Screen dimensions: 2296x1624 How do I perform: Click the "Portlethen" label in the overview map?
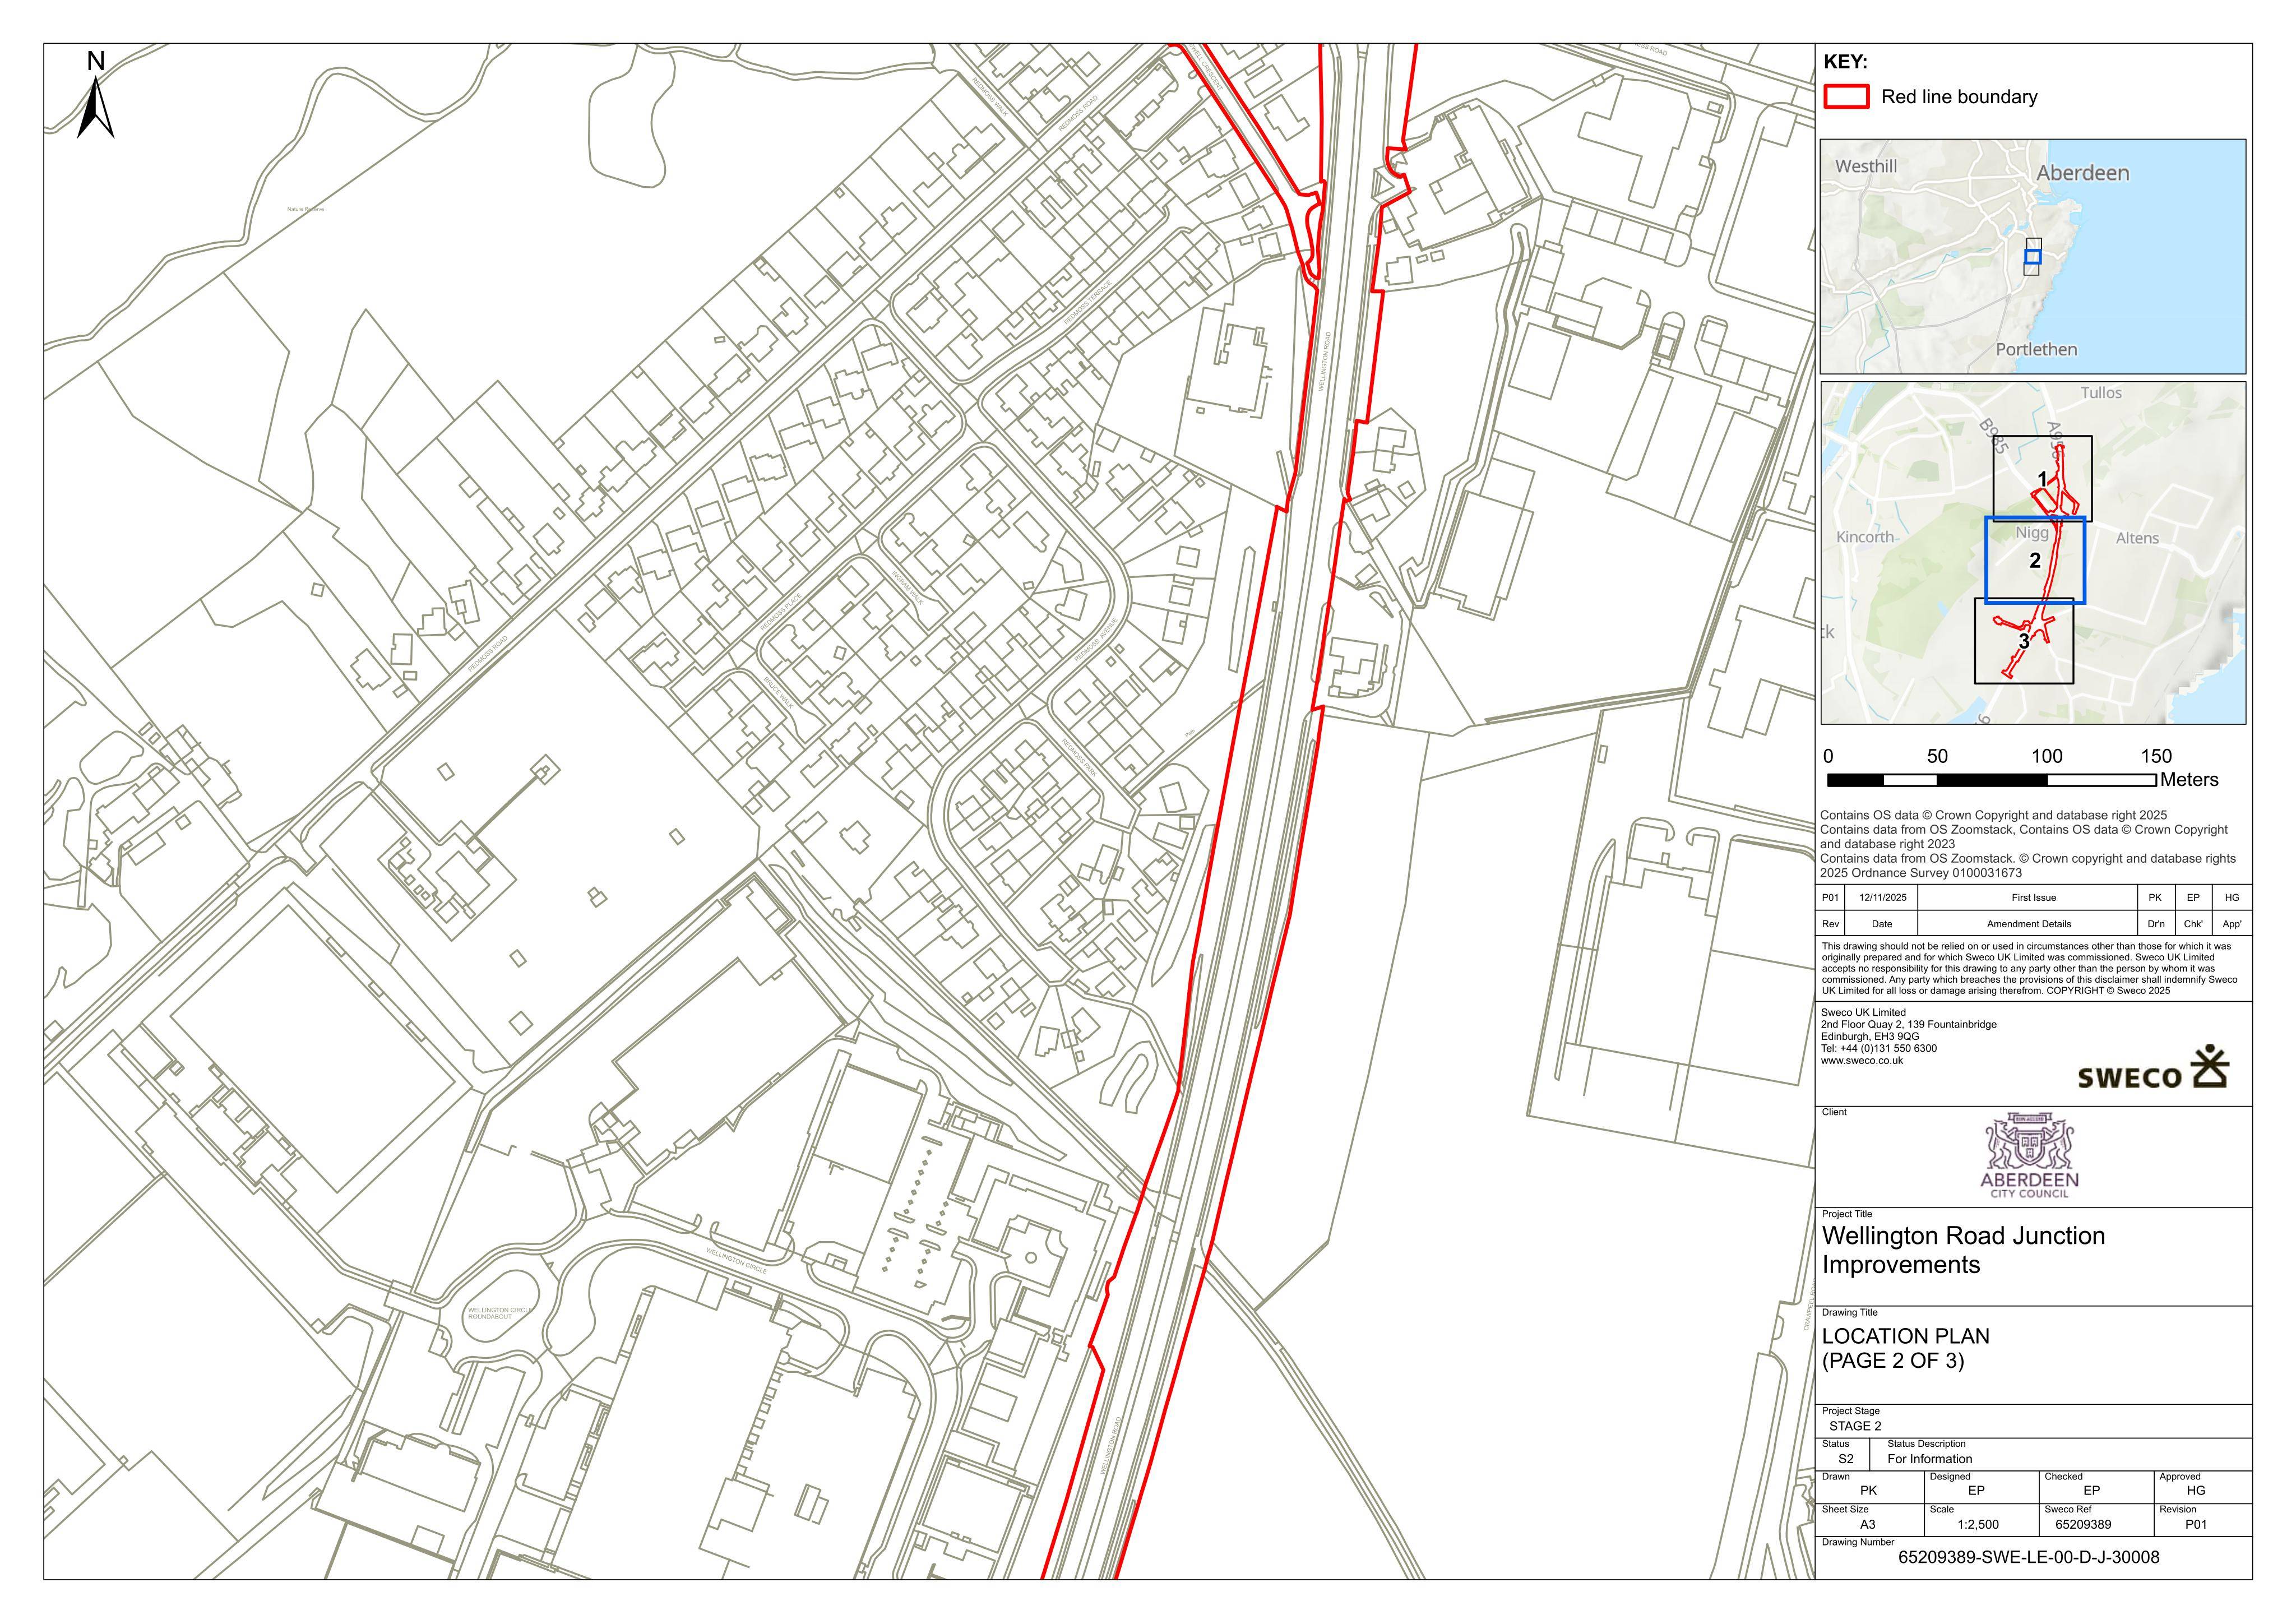2036,349
